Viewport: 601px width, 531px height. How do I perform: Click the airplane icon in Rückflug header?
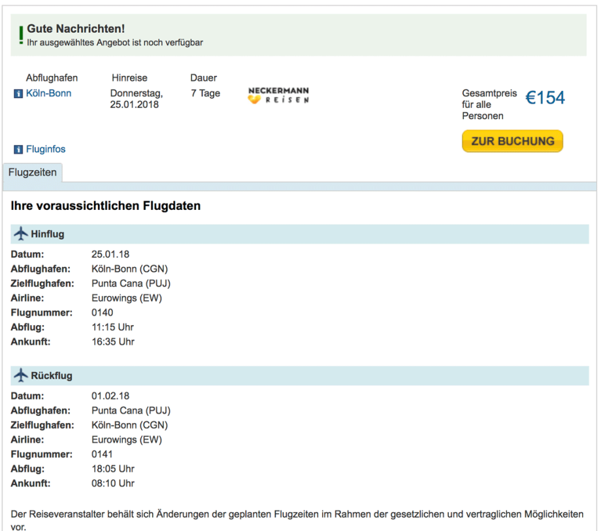21,376
